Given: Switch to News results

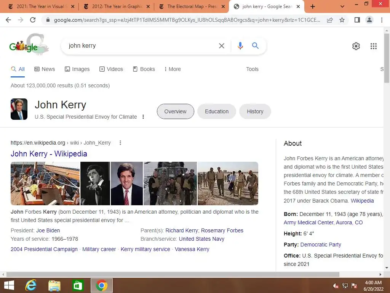Looking at the screenshot, I should click(x=45, y=69).
